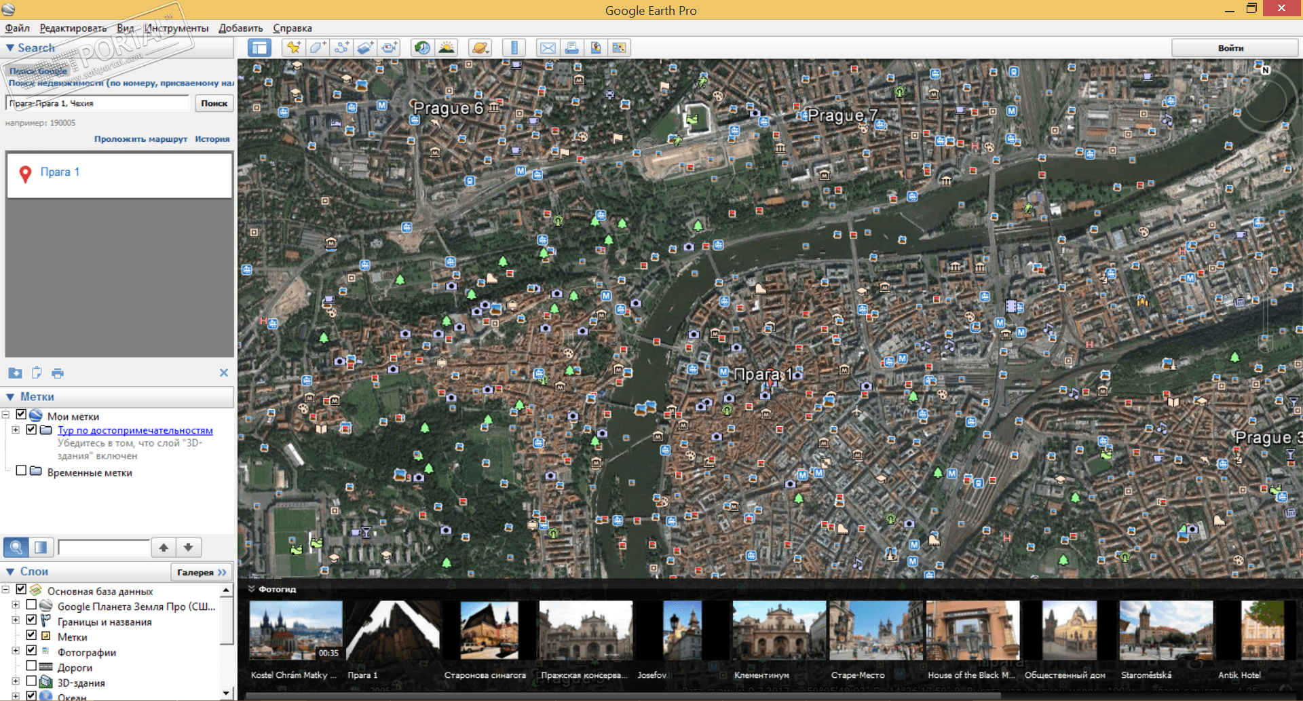Collapse the Мои метки tree node

pyautogui.click(x=5, y=415)
